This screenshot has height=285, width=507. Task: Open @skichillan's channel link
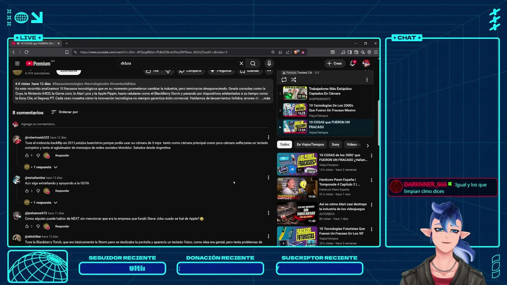coord(33,237)
